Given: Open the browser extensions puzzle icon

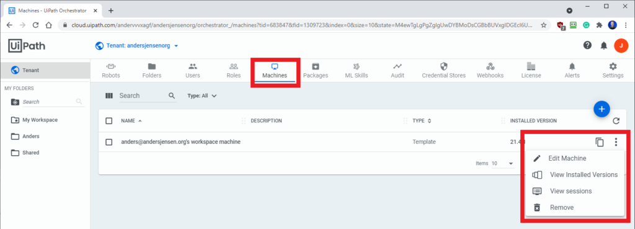Looking at the screenshot, I should pyautogui.click(x=599, y=25).
